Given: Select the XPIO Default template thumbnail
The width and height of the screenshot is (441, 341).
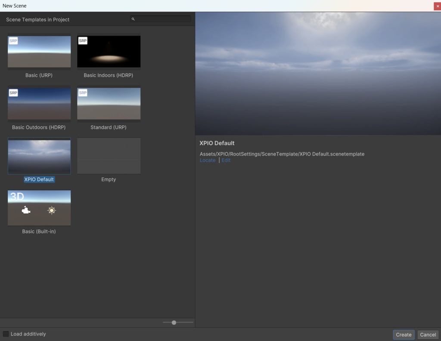Looking at the screenshot, I should pos(39,156).
